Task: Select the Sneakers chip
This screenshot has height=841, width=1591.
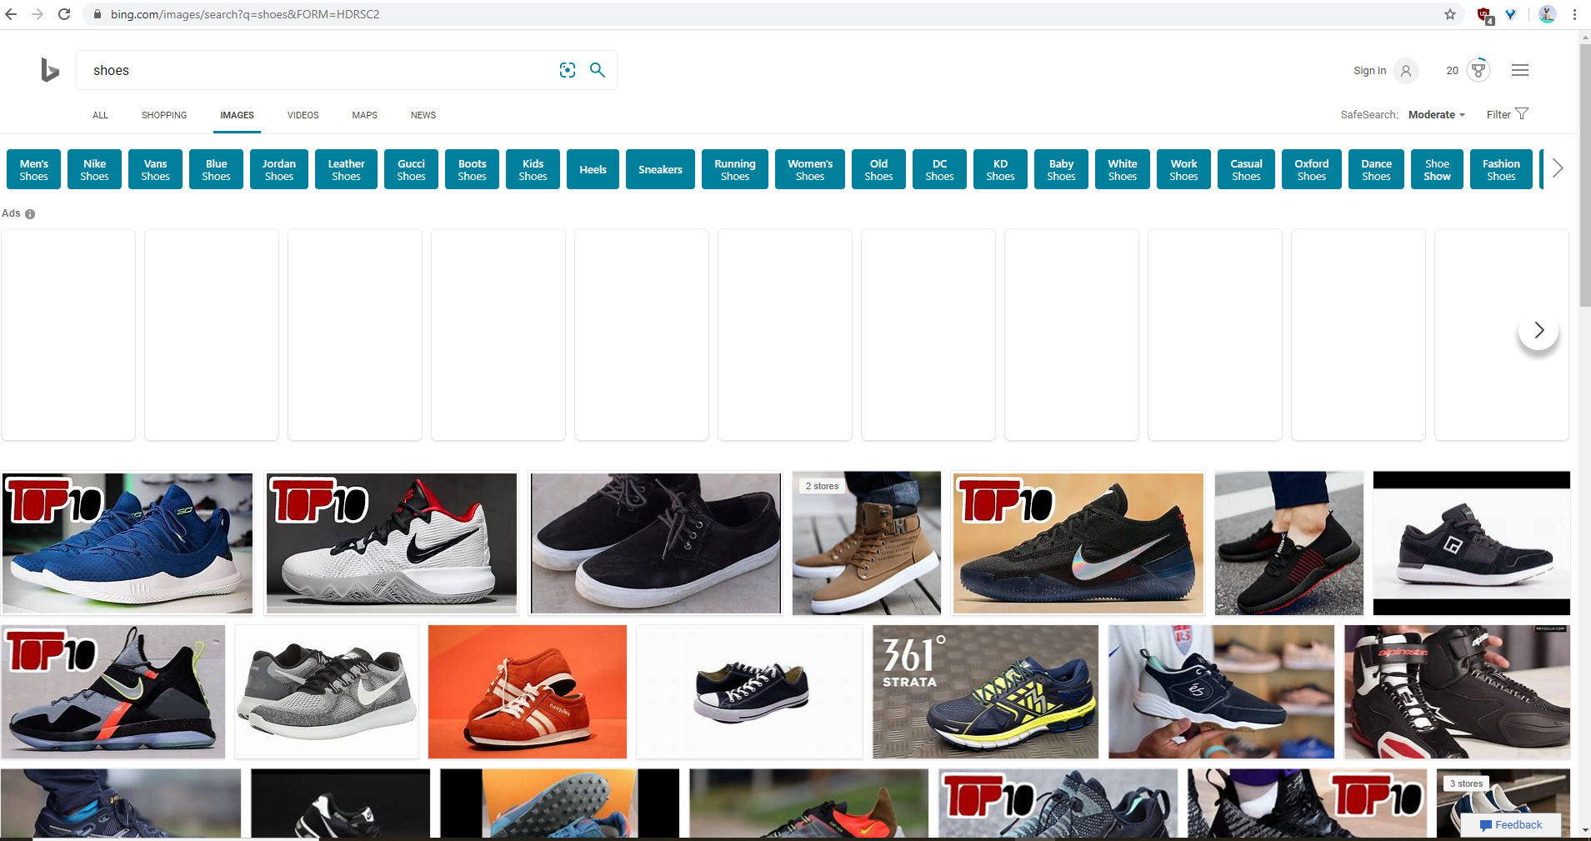Action: pos(660,169)
